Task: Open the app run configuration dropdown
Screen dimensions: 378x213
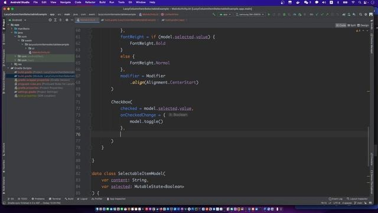Action: click(x=225, y=14)
